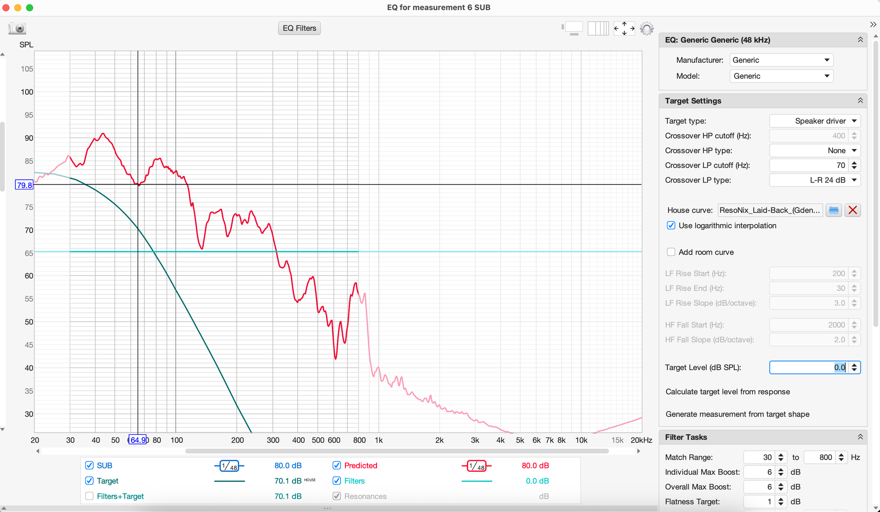Click the horizontal graph scrollbar
Viewport: 880px width, 512px height.
(396, 451)
